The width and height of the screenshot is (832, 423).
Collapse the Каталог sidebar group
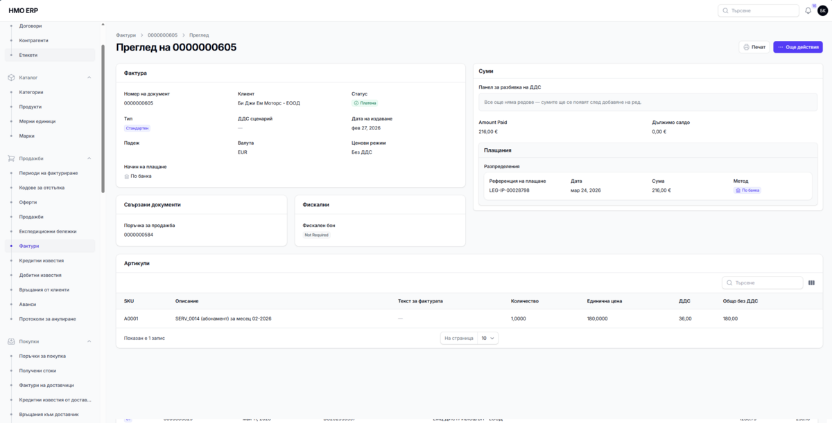89,78
